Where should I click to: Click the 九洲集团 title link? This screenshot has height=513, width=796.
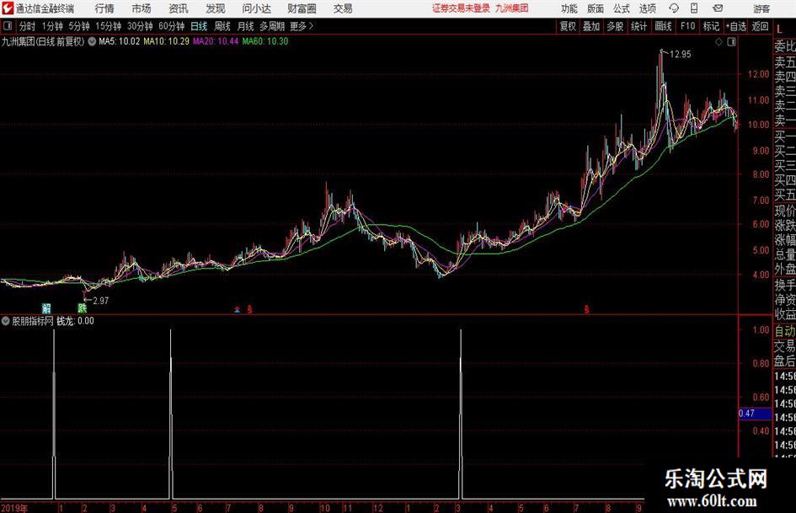click(x=512, y=8)
